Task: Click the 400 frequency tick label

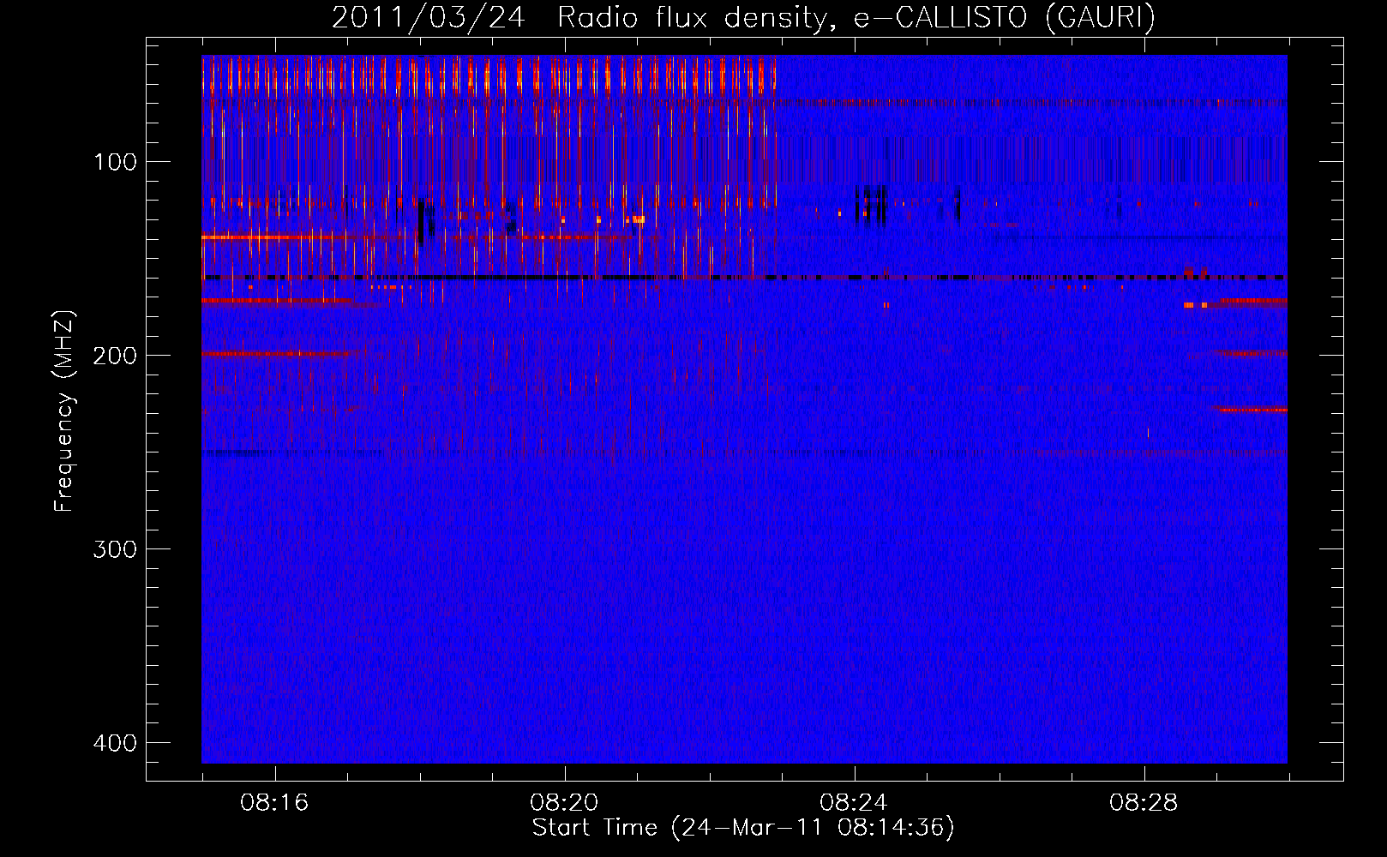Action: (x=115, y=743)
